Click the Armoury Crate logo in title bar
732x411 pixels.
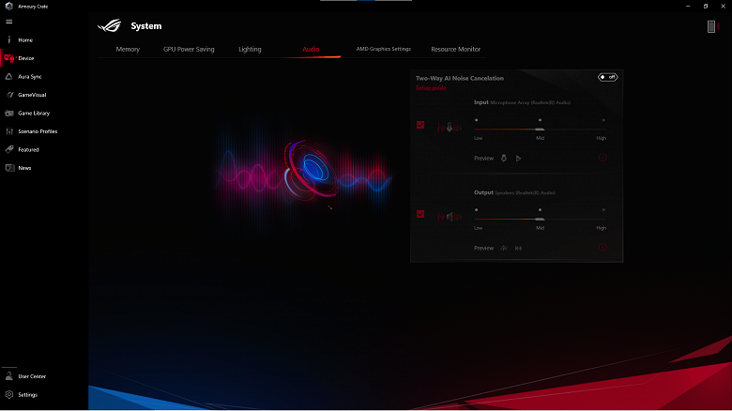pos(8,6)
